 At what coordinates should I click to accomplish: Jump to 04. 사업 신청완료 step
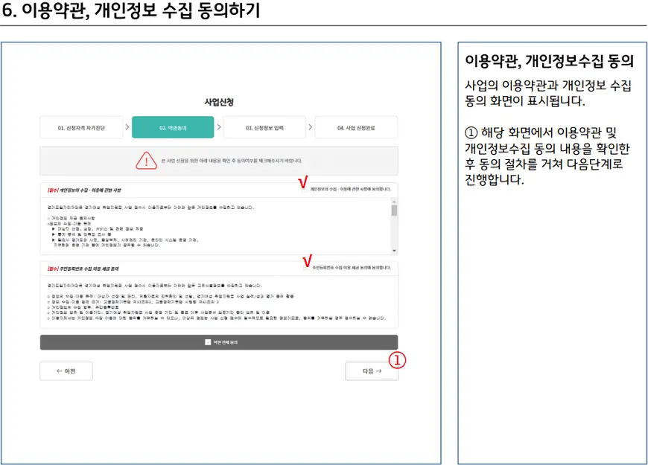355,128
